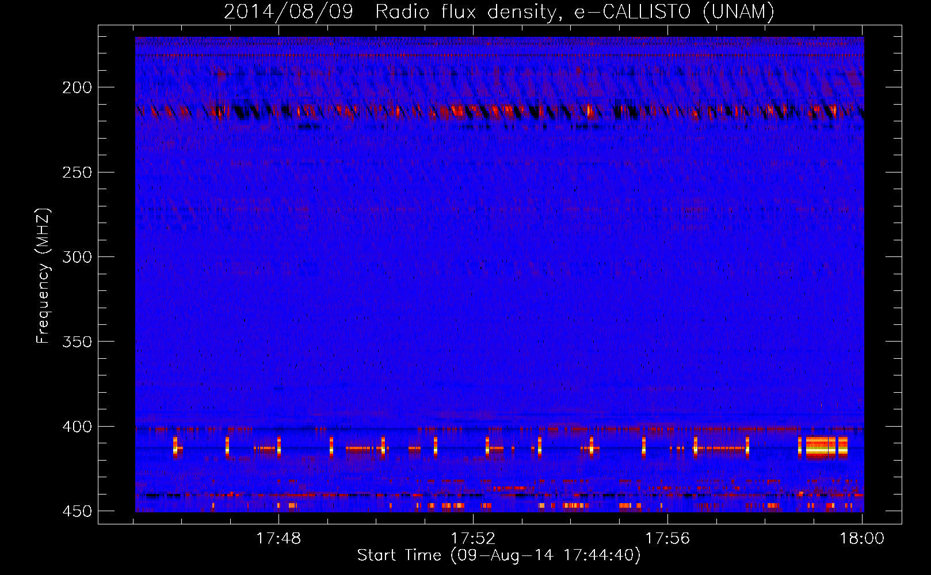Select the 250 frequency tick label
Screen dimensions: 931x575
pyautogui.click(x=77, y=172)
